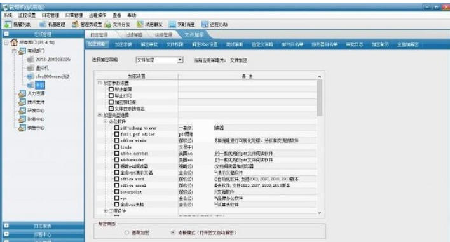450x242 pixels.
Task: Open the 文件权限 sub-tab
Action: pyautogui.click(x=175, y=44)
